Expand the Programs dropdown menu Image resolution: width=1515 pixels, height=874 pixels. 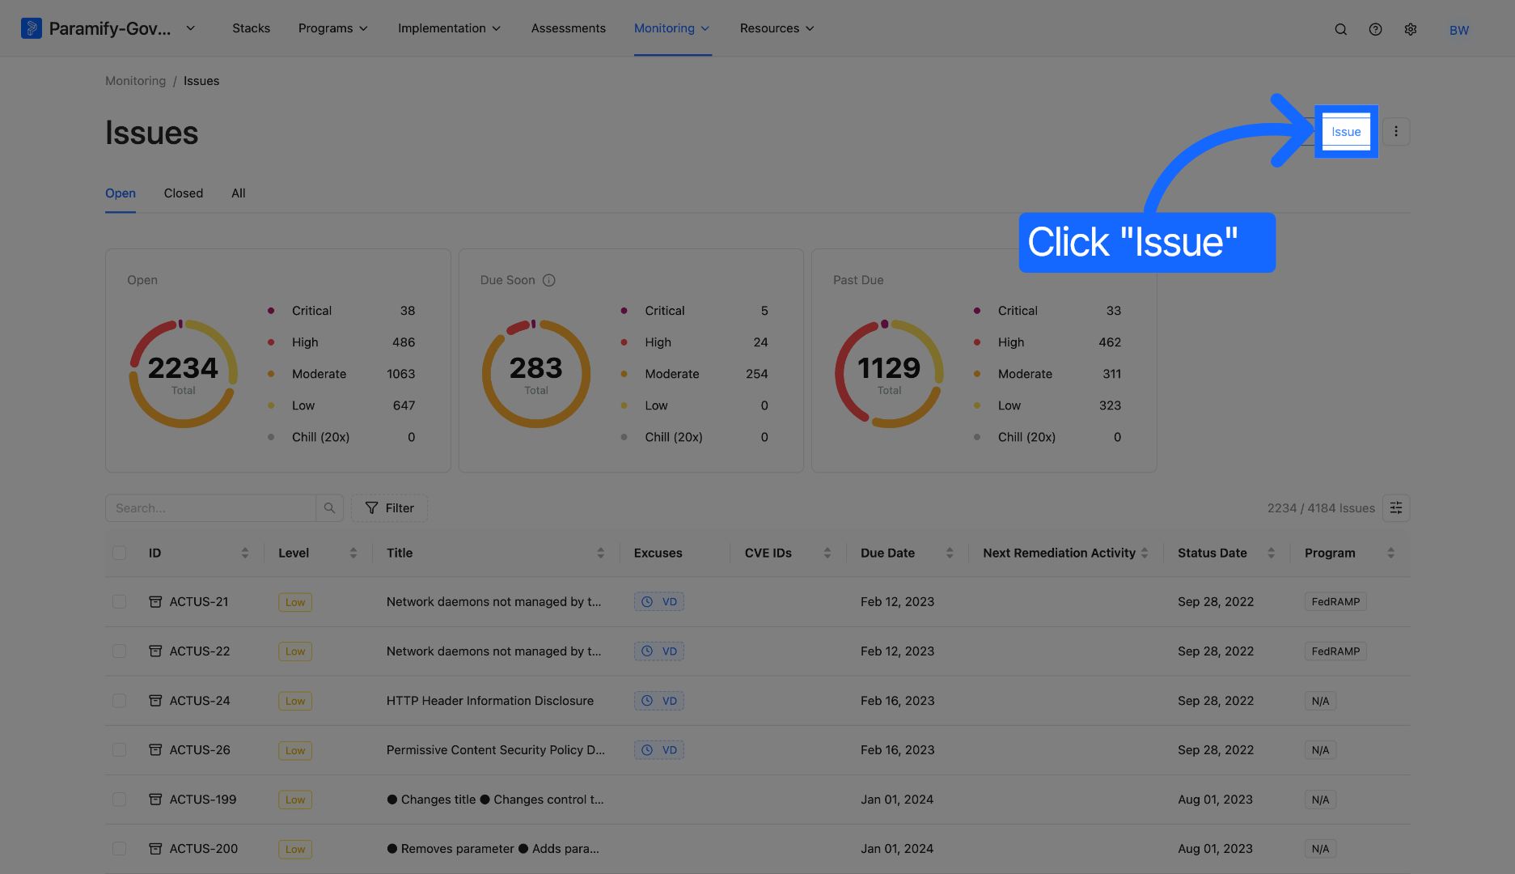click(x=332, y=28)
